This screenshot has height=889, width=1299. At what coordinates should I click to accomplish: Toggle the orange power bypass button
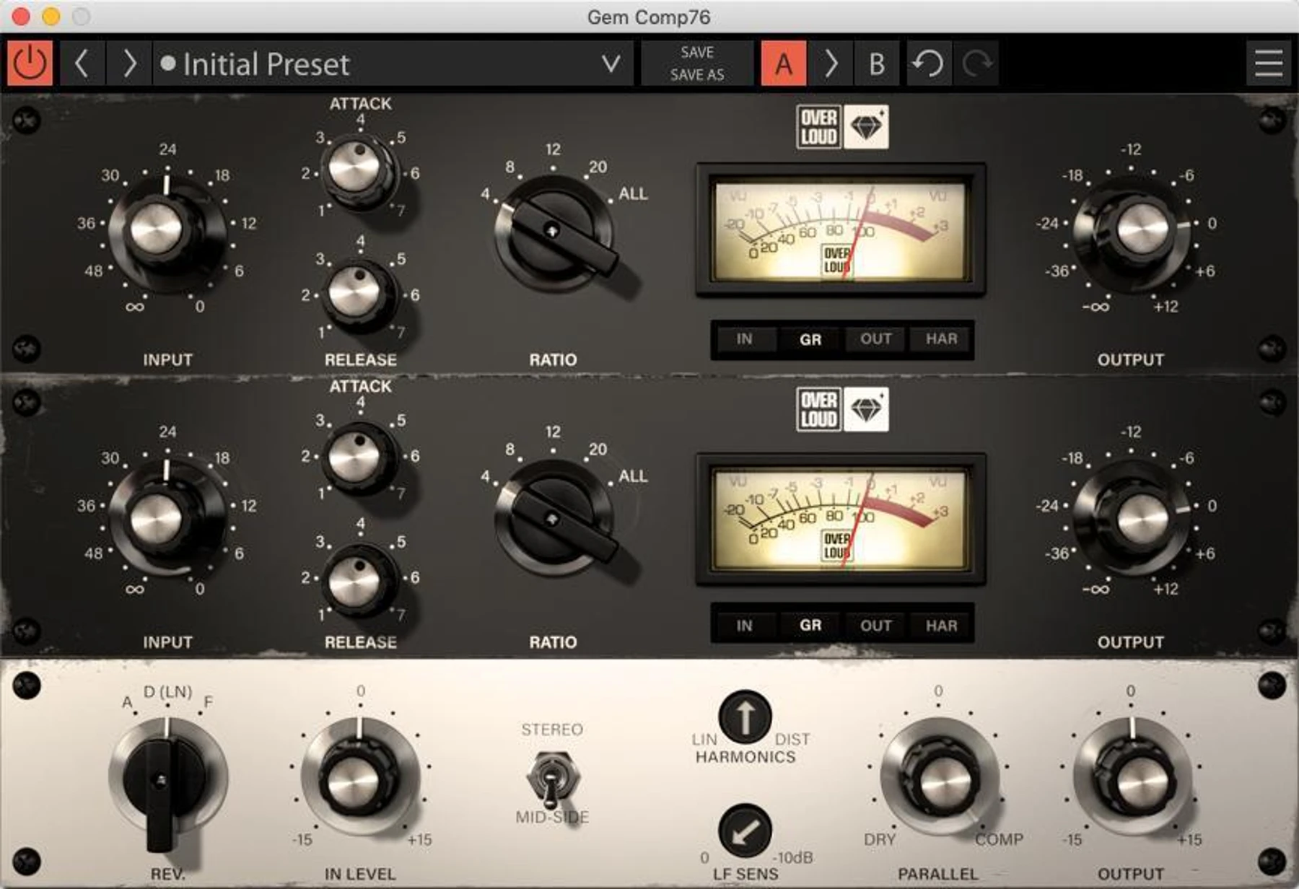point(30,63)
